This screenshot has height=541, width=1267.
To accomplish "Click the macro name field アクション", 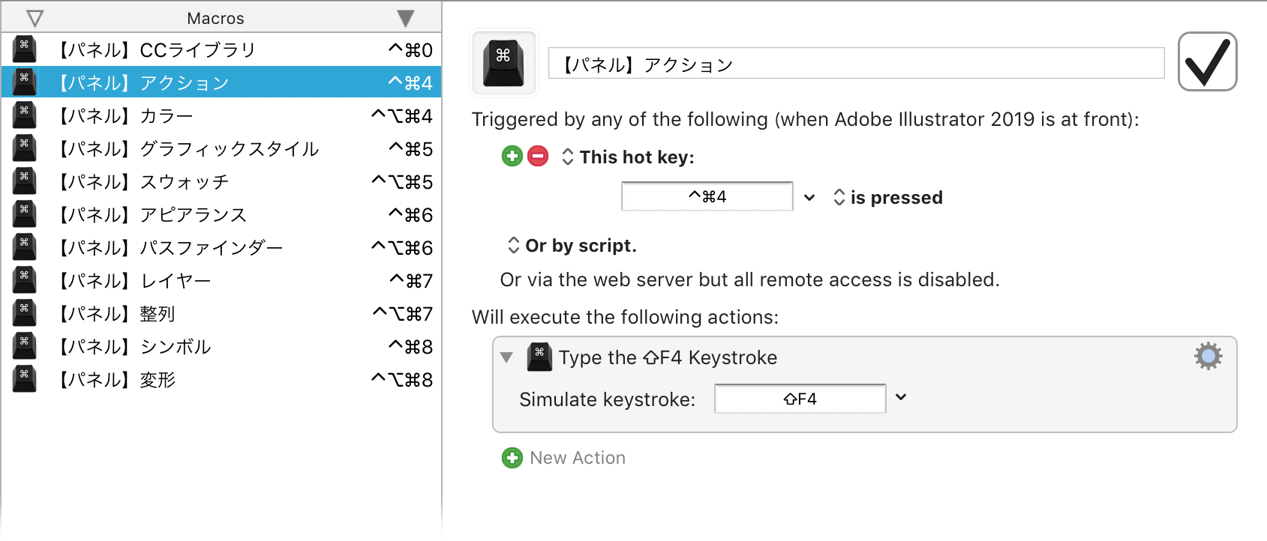I will pyautogui.click(x=856, y=64).
